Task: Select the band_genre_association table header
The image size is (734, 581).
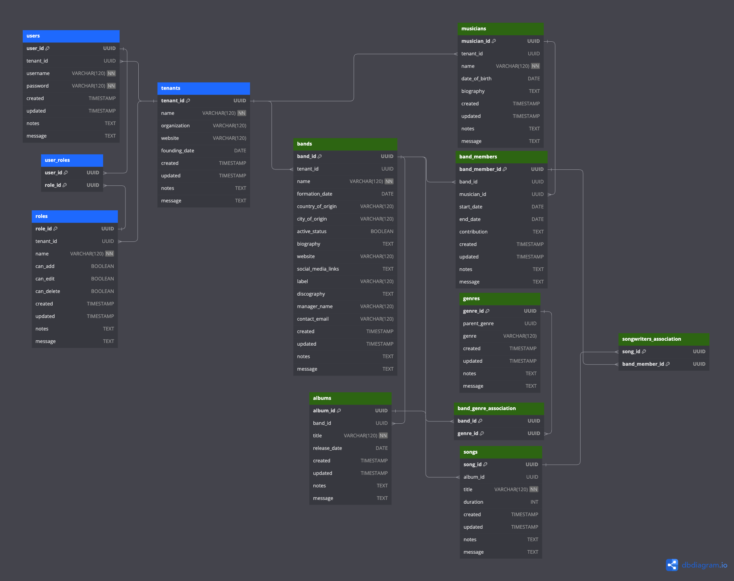Action: 498,409
